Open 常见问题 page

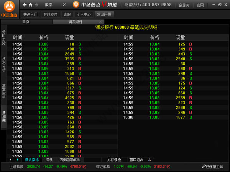(x=104, y=15)
